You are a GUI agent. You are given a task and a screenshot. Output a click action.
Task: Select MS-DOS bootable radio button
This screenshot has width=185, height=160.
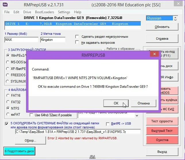pyautogui.click(x=8, y=62)
